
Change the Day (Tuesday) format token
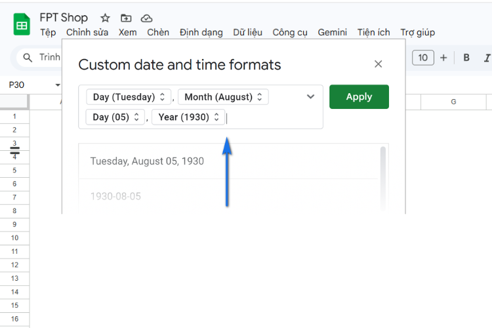129,96
